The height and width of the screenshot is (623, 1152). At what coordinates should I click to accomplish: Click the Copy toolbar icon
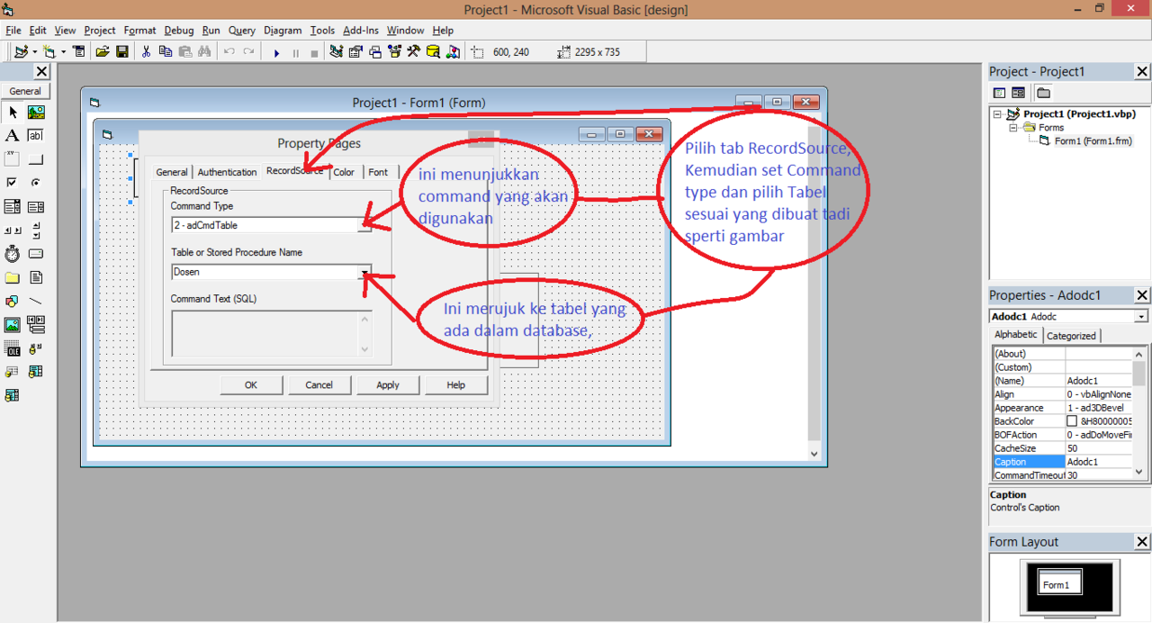coord(166,52)
